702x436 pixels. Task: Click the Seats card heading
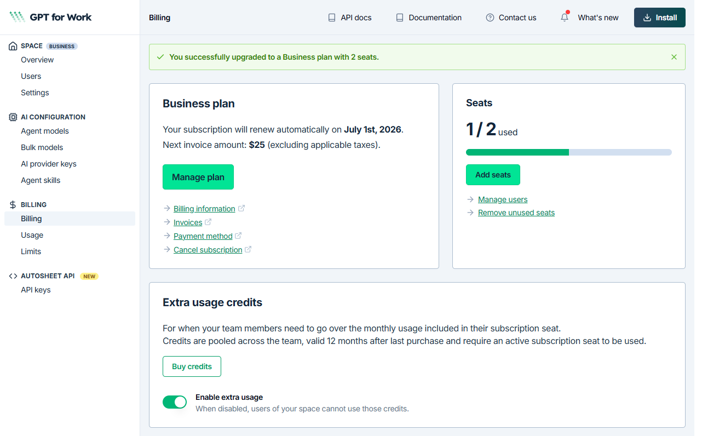coord(479,103)
